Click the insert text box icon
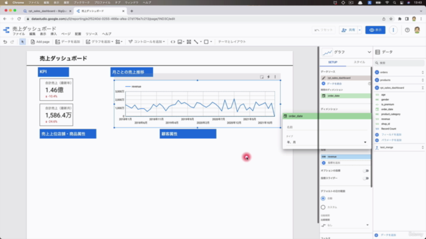The width and height of the screenshot is (426, 239). coord(189,42)
